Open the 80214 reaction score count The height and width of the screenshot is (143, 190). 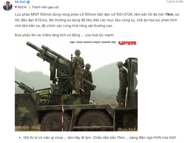coord(22,7)
